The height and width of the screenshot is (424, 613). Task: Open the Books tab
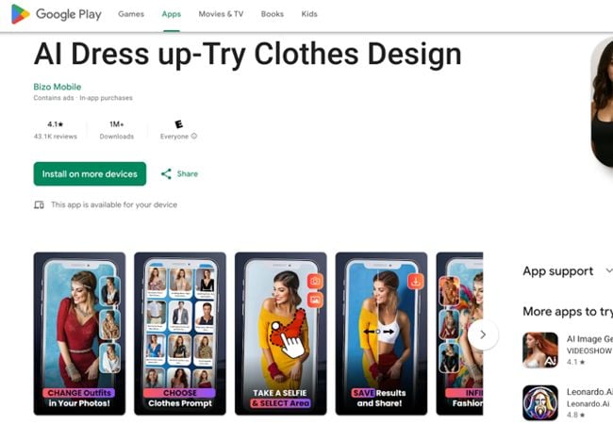coord(273,14)
